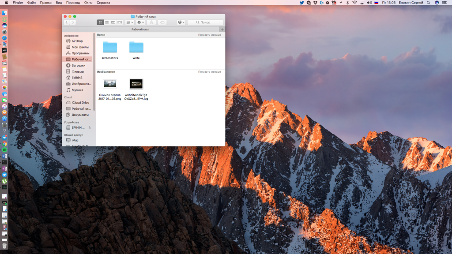Open the Bluetooth menu bar icon
The height and width of the screenshot is (254, 452).
click(347, 3)
